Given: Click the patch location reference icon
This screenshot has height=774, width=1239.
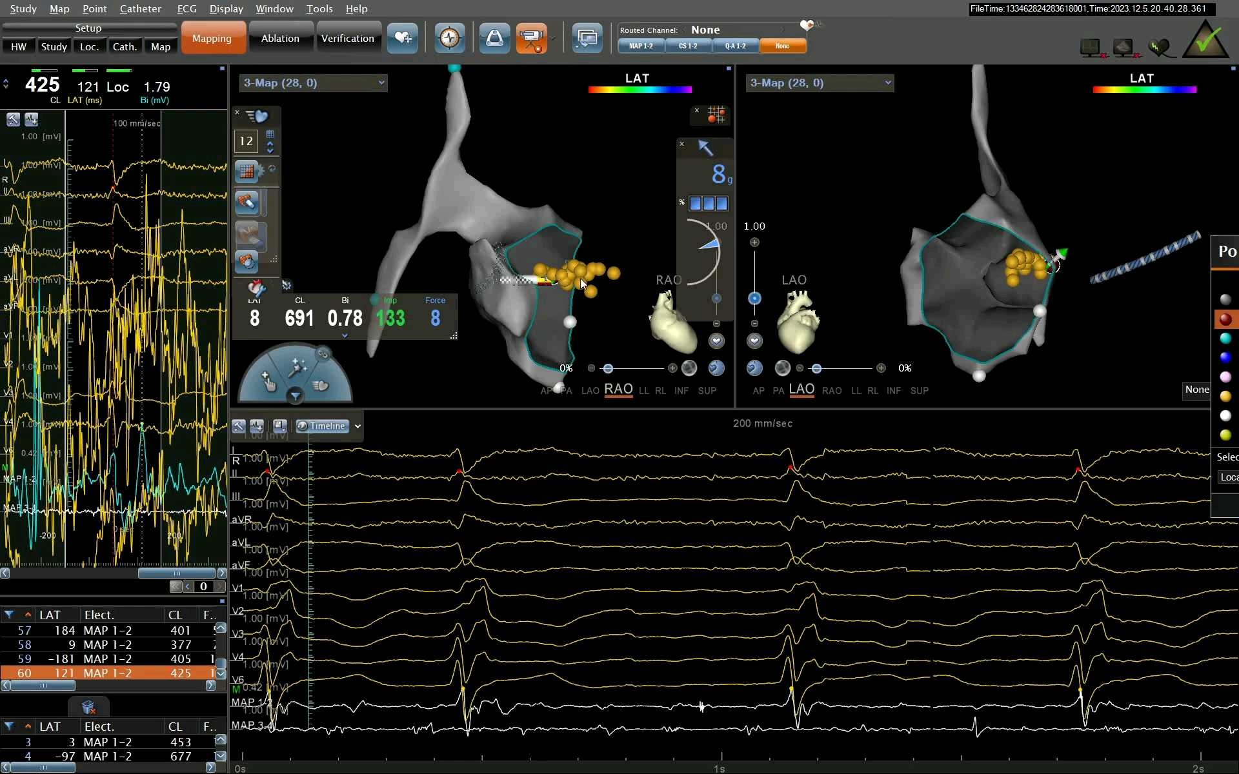Looking at the screenshot, I should [x=494, y=38].
